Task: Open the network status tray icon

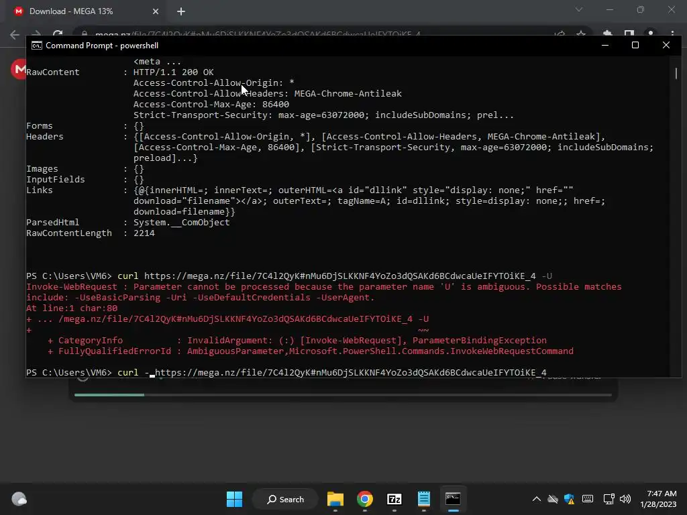Action: 609,499
